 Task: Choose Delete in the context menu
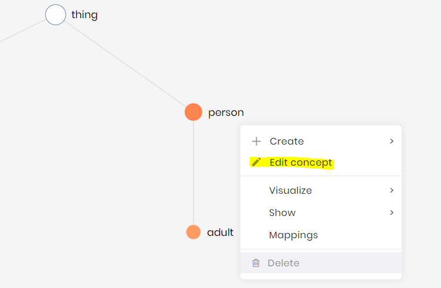point(283,263)
